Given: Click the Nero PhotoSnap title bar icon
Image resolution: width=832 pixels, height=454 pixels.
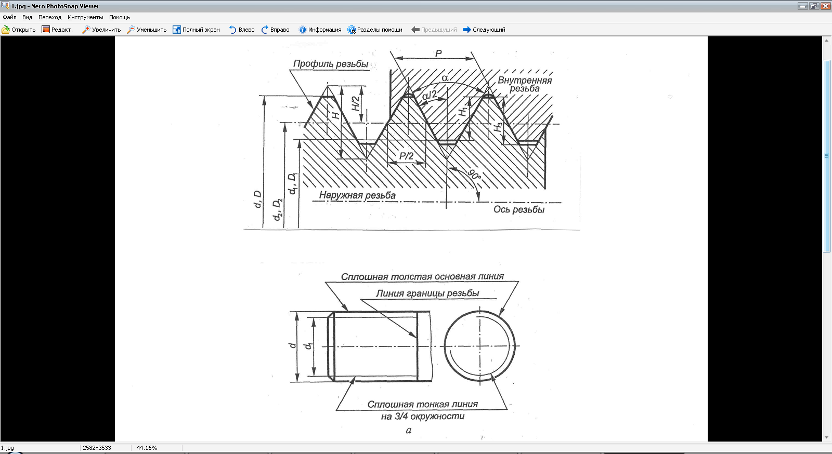Looking at the screenshot, I should pyautogui.click(x=5, y=6).
